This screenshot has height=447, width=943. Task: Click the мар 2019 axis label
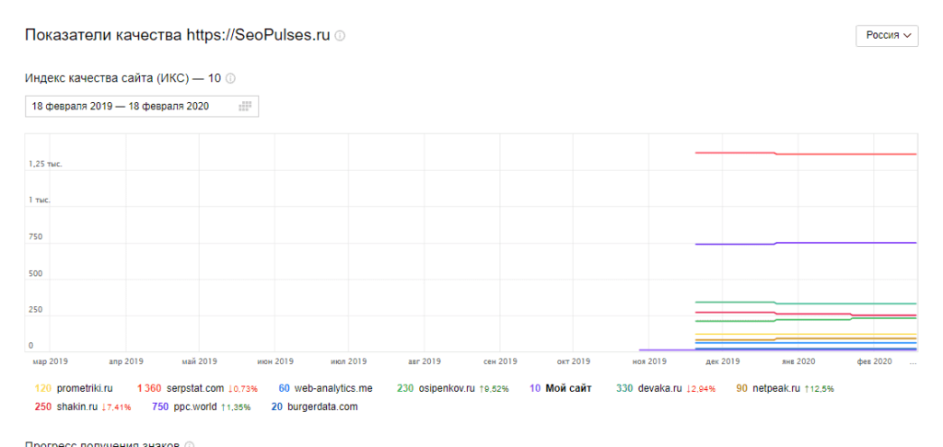[x=50, y=361]
